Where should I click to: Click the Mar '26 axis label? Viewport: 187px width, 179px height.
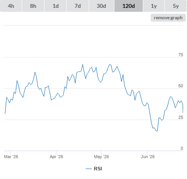pyautogui.click(x=11, y=157)
